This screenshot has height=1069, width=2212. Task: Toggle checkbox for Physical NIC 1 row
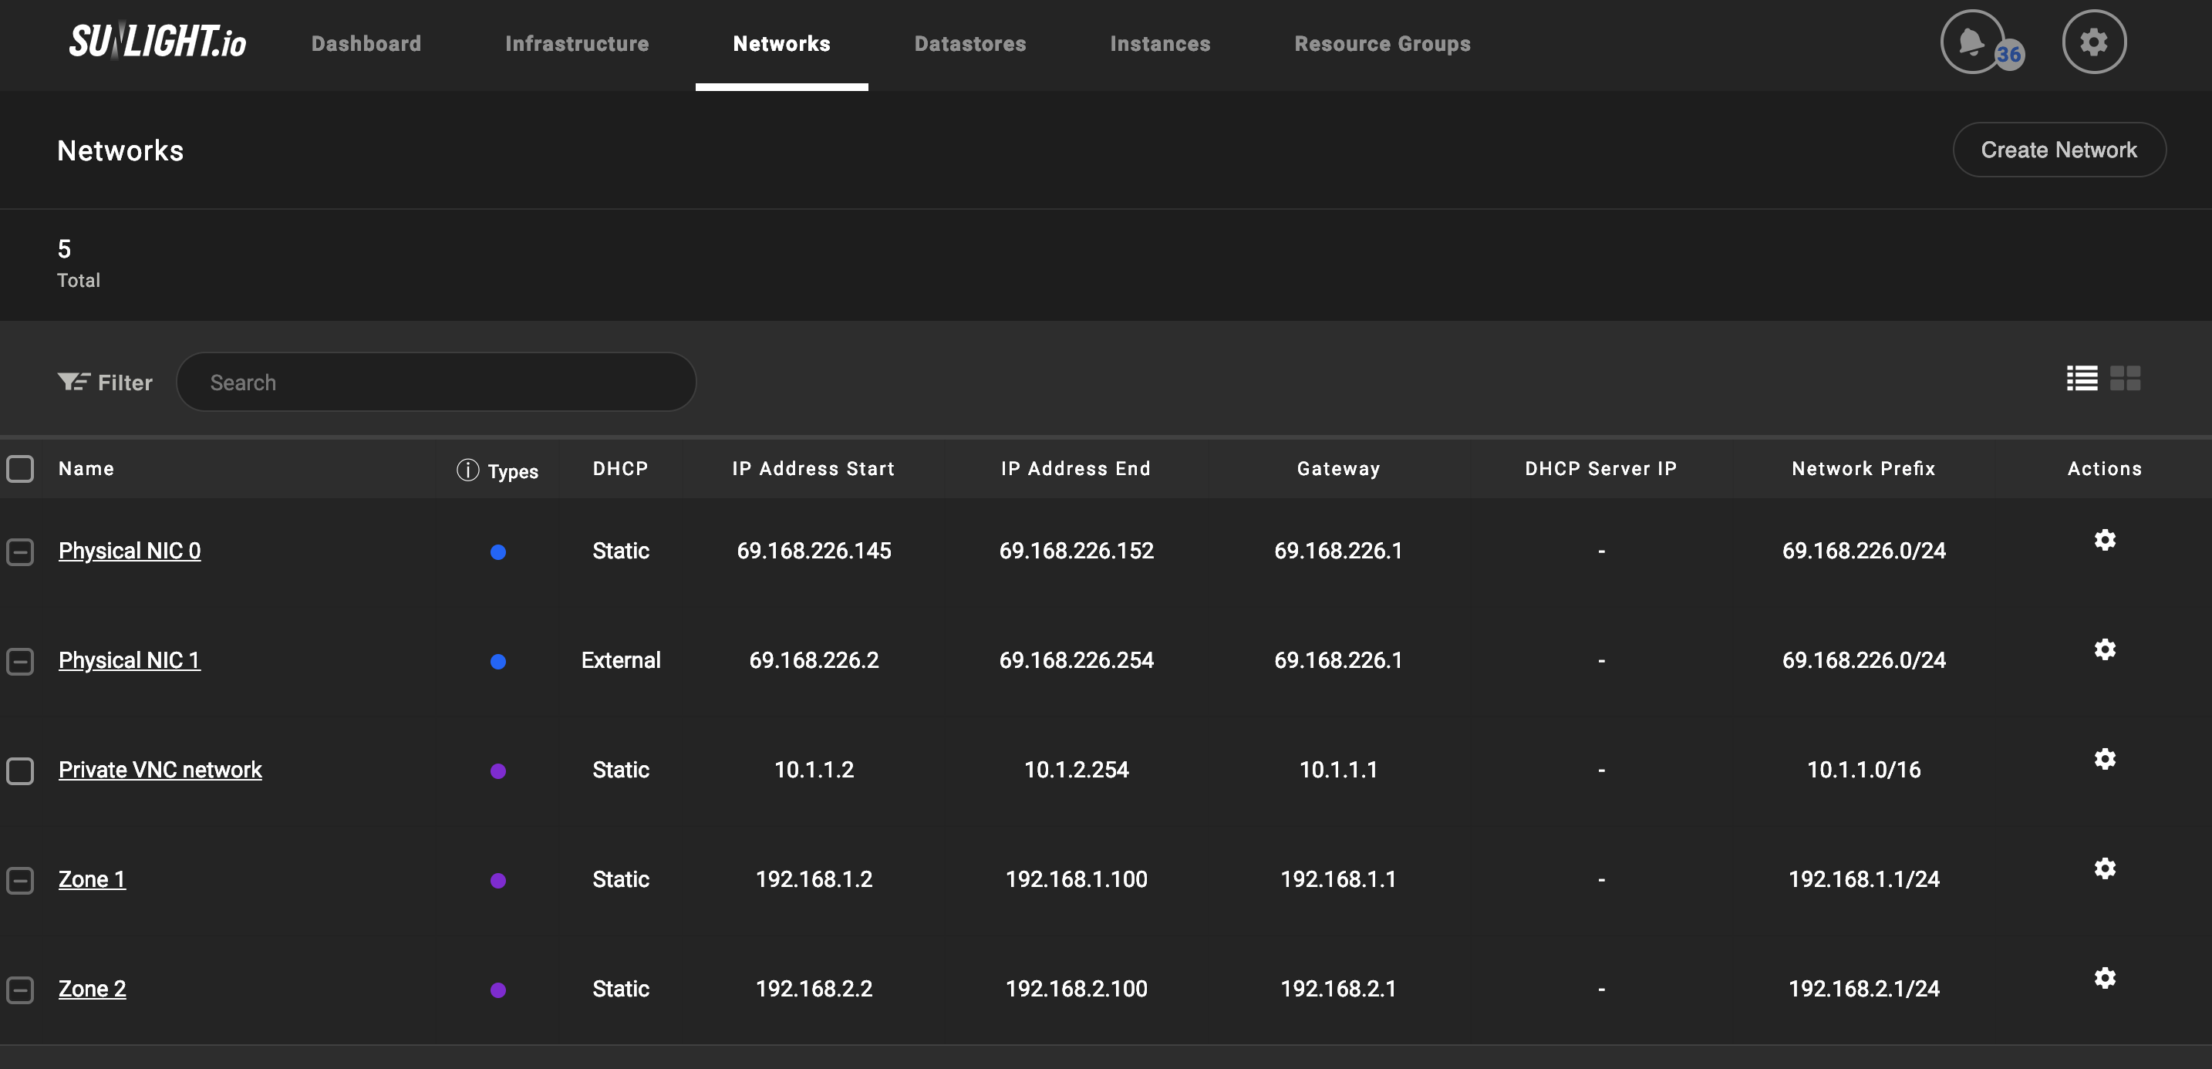(x=20, y=661)
